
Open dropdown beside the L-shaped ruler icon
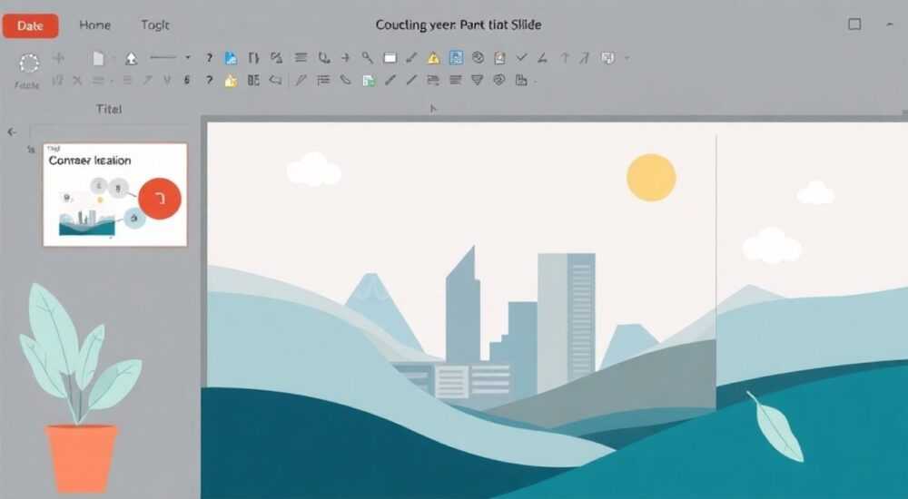click(x=535, y=81)
